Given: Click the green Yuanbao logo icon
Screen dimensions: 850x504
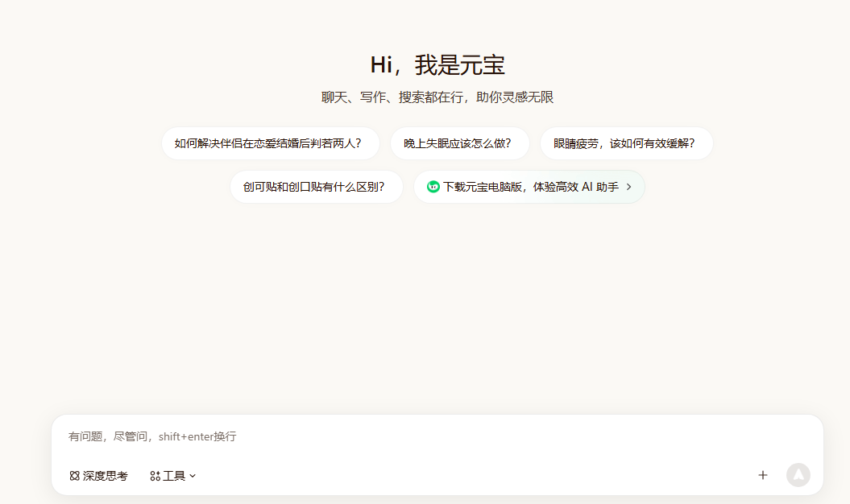Looking at the screenshot, I should pyautogui.click(x=433, y=187).
